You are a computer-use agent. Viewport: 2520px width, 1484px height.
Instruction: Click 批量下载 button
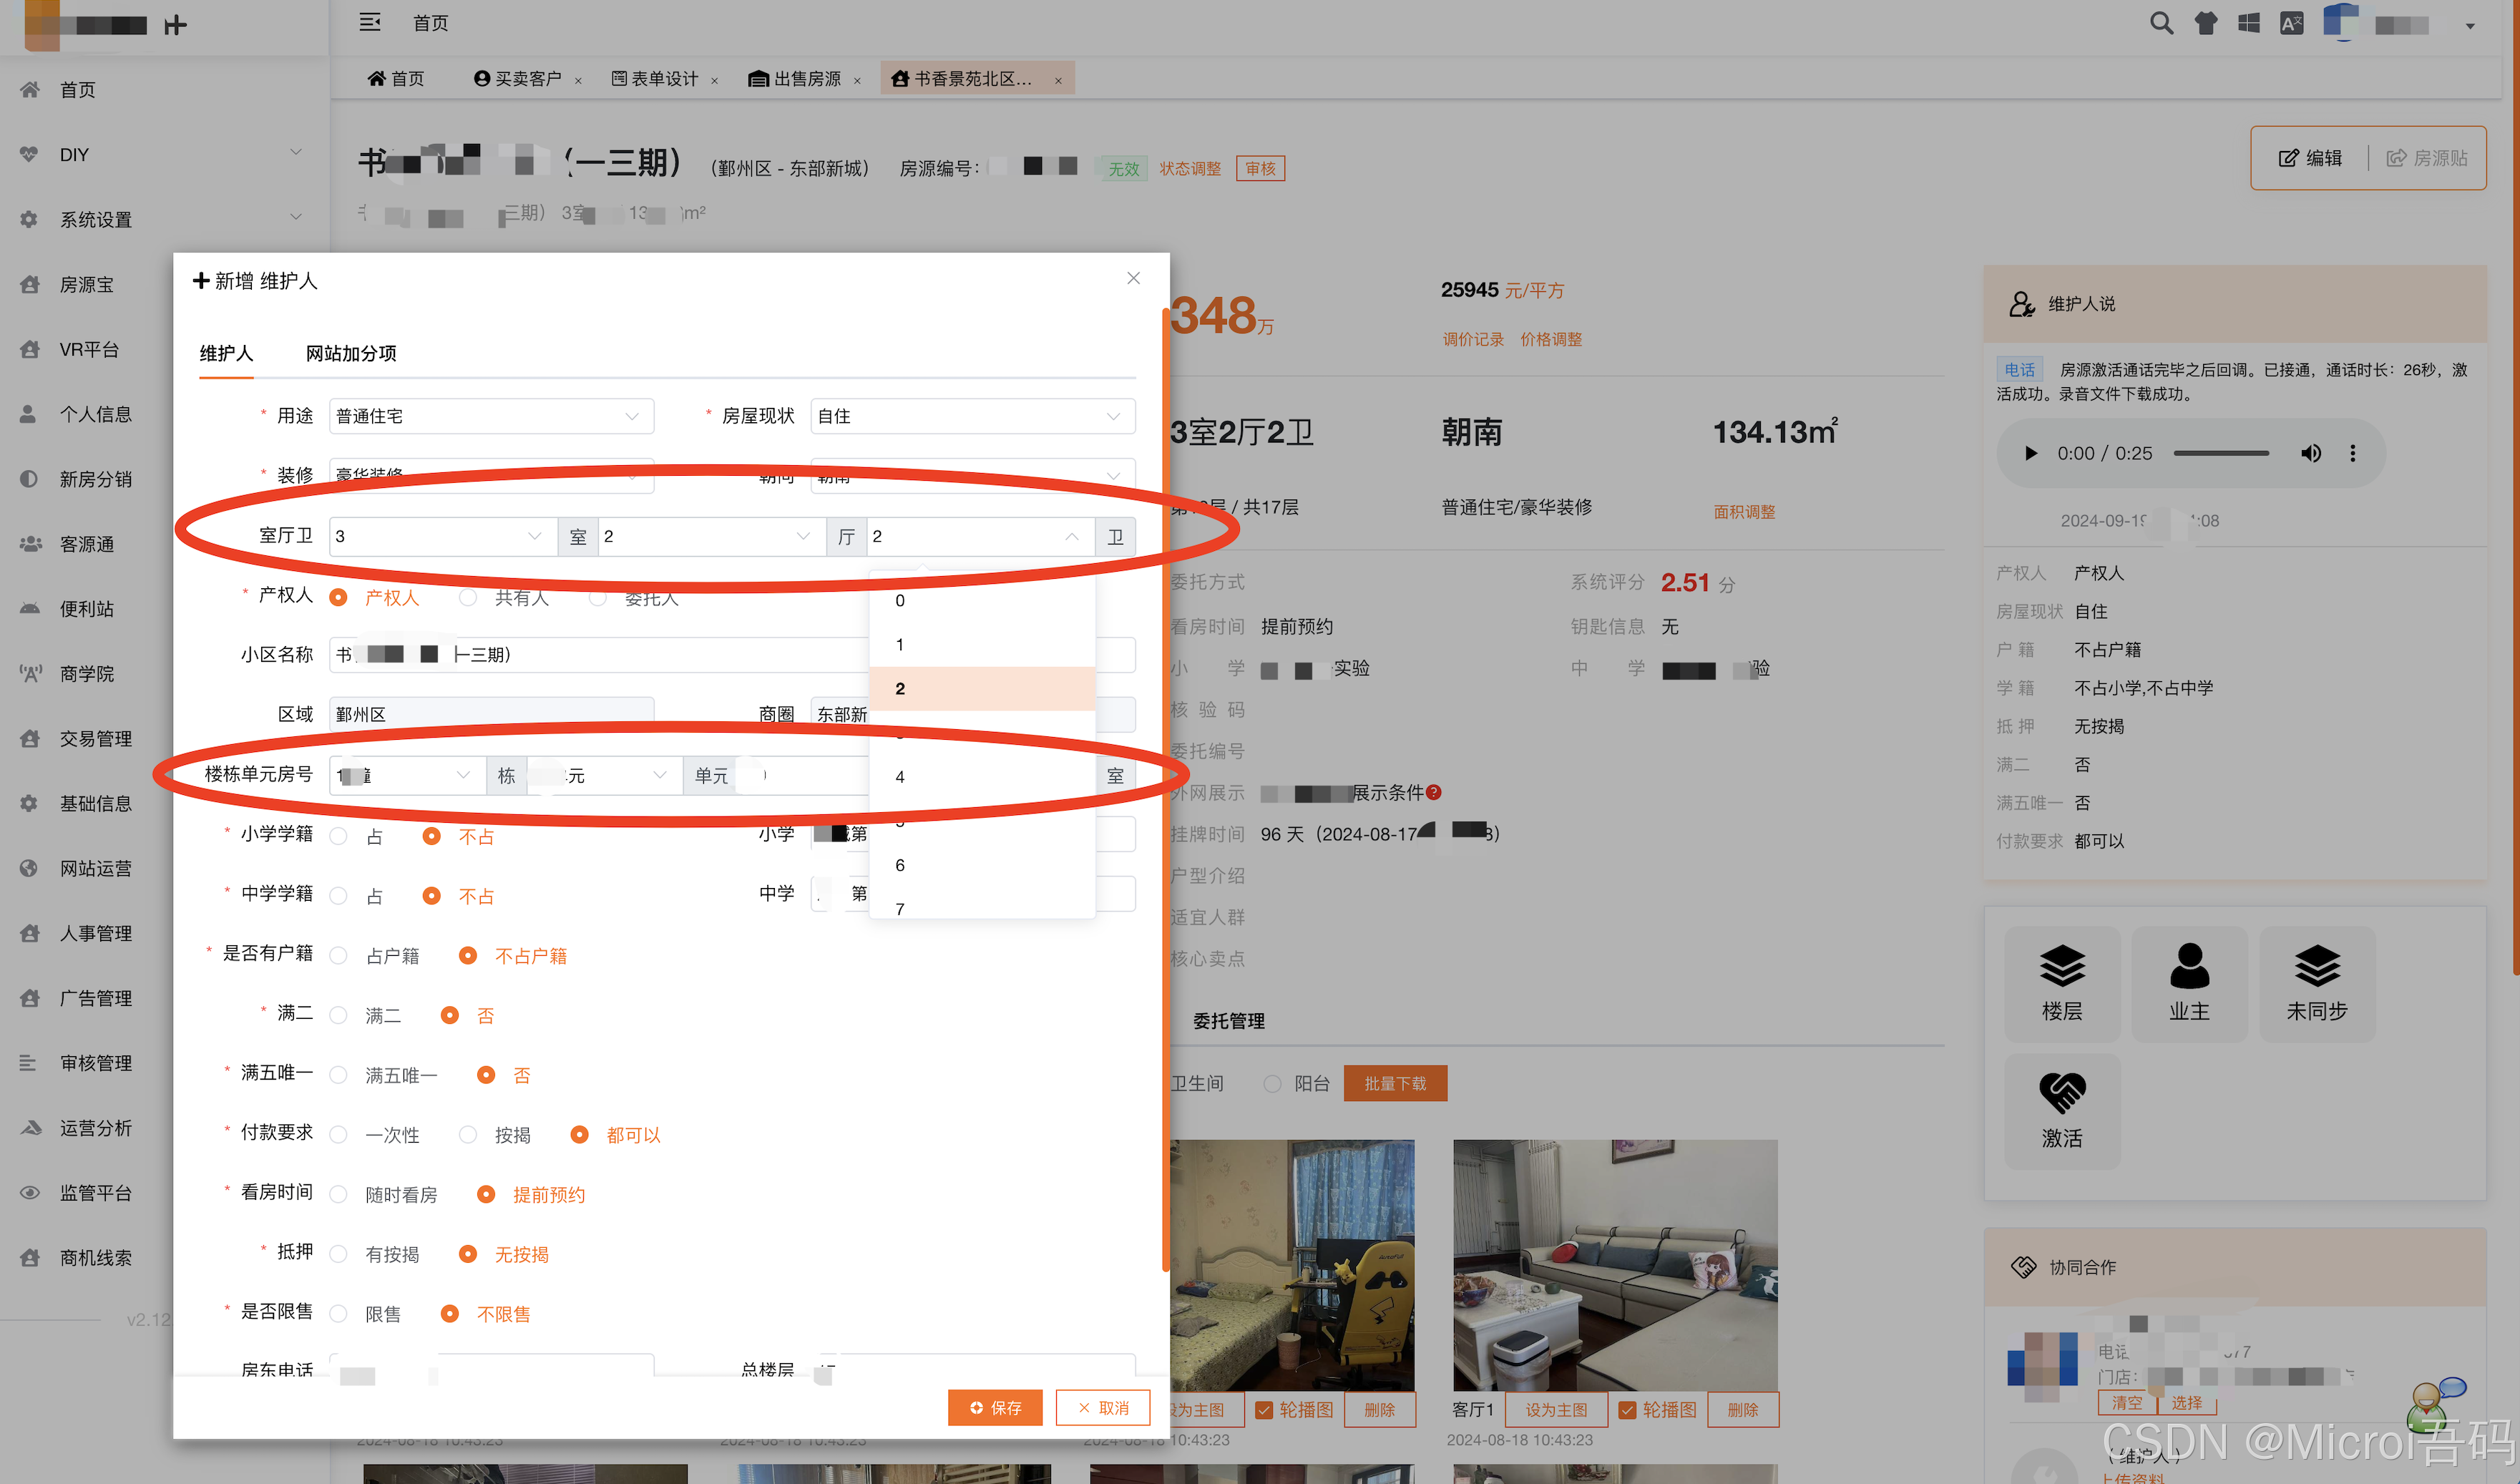click(1395, 1083)
